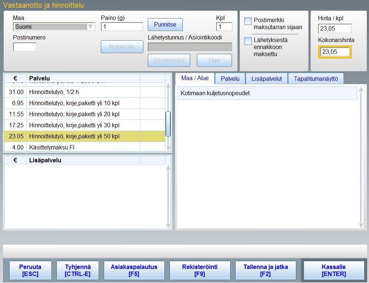Click the Asiakaspalautus [F5] button
The image size is (369, 283).
[x=134, y=270]
